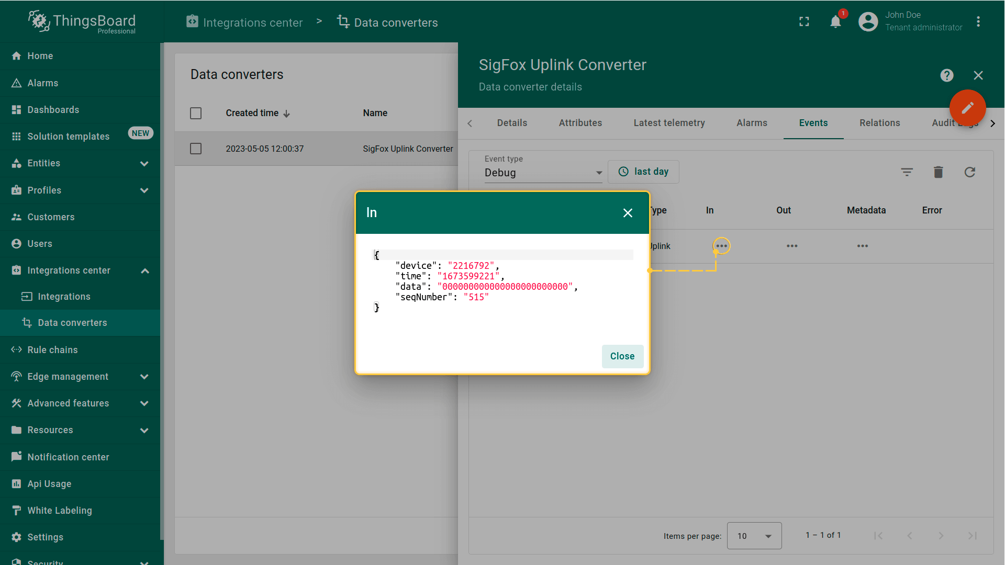The width and height of the screenshot is (1005, 565).
Task: Open the Out column details dots
Action: [792, 246]
